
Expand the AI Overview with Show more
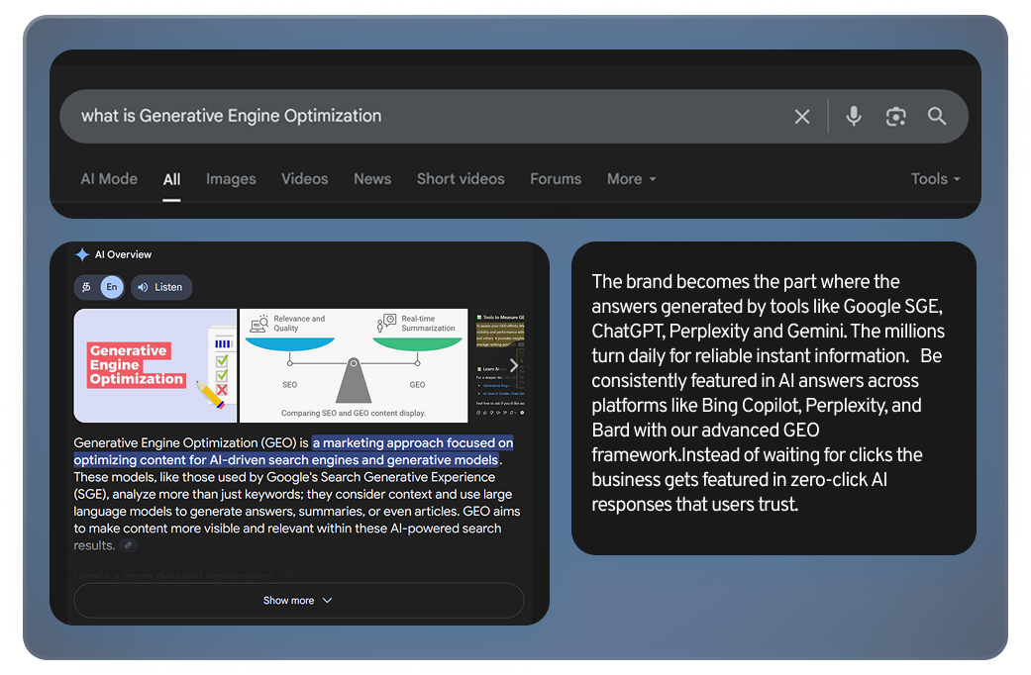pos(298,600)
